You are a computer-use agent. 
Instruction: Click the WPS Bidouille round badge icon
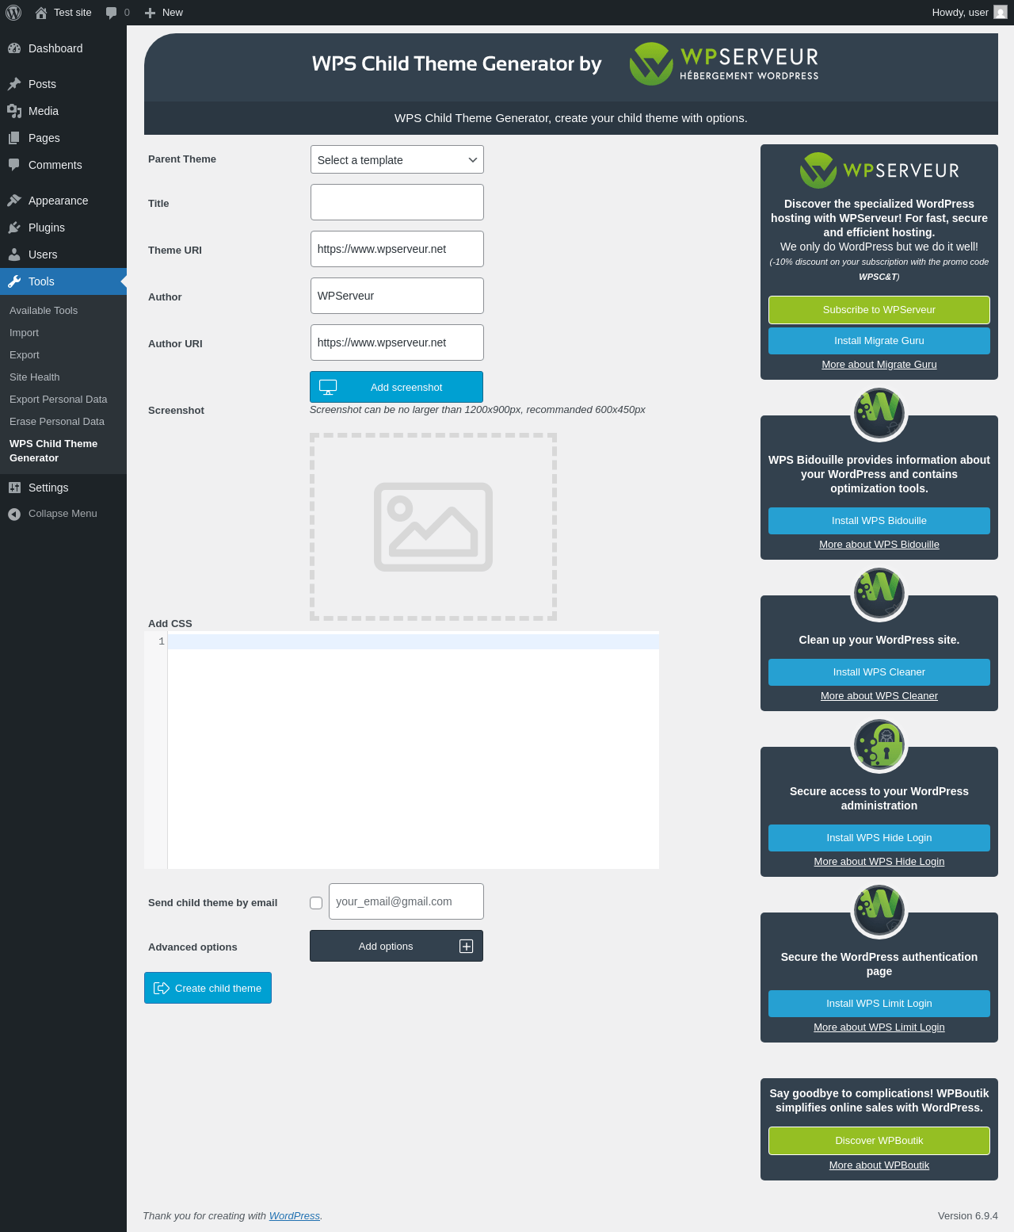pyautogui.click(x=879, y=413)
